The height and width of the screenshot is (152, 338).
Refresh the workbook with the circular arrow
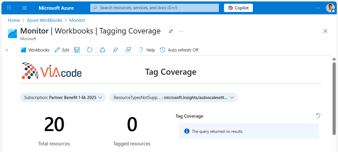[90, 50]
